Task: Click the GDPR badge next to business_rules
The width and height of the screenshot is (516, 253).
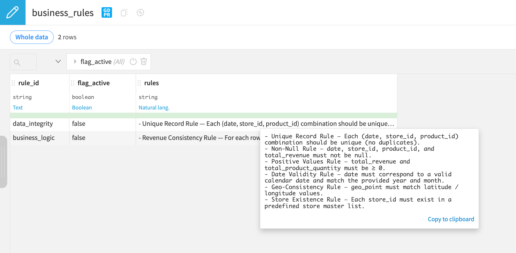Action: 106,12
